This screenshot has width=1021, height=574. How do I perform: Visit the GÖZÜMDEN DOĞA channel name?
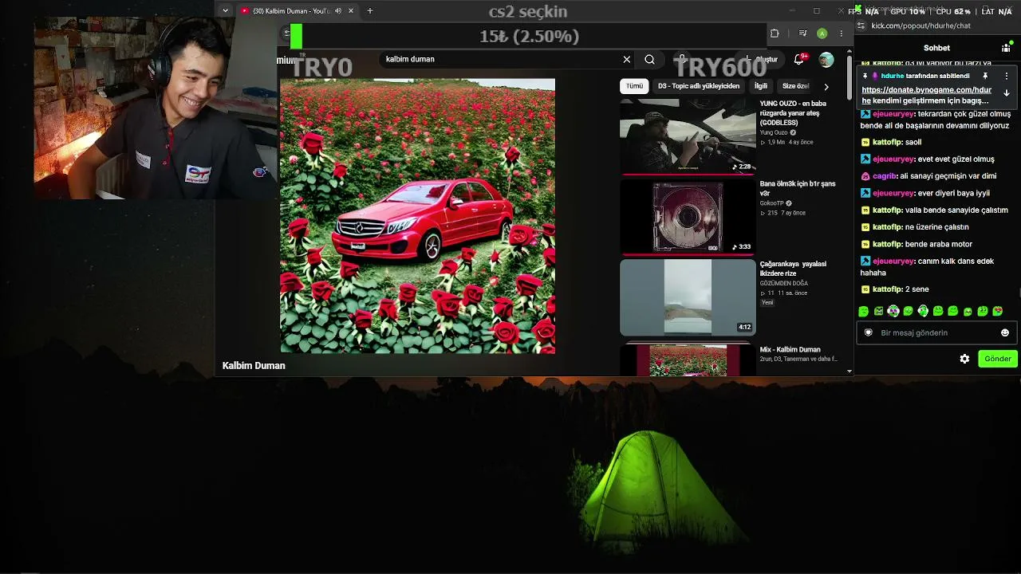coord(783,283)
